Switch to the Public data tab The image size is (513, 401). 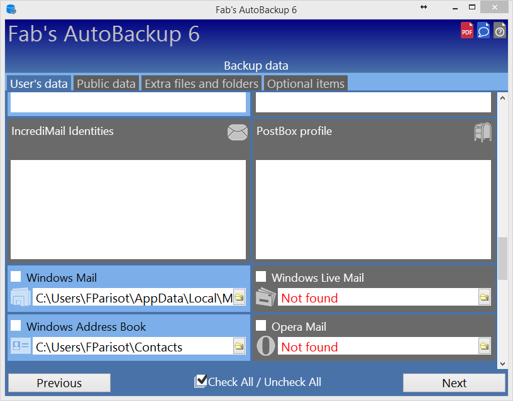click(106, 83)
